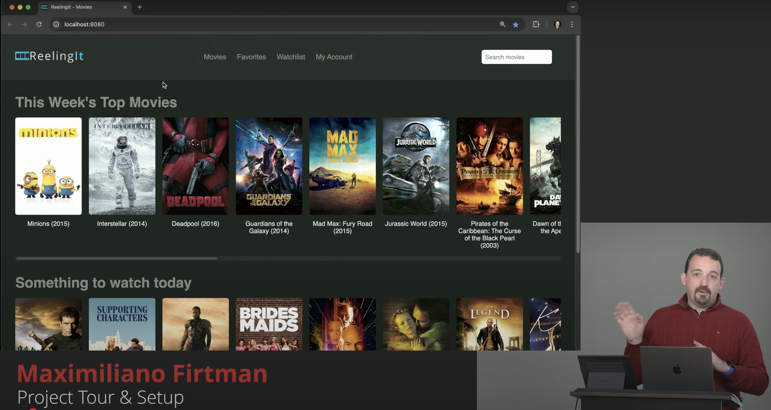Expand the tab search dropdown arrow

click(572, 7)
